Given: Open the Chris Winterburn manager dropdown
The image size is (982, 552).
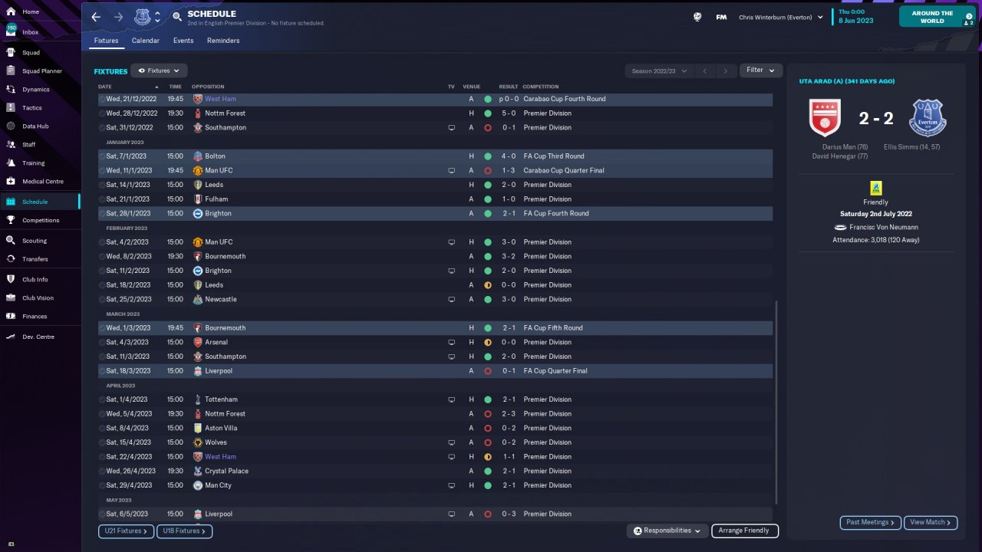Looking at the screenshot, I should tap(780, 17).
